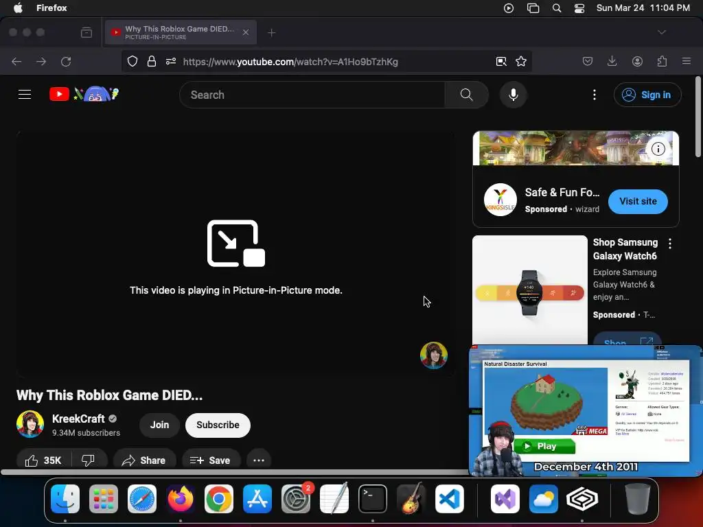Click KreekCraft watermark avatar in player
Viewport: 703px width, 527px height.
(434, 355)
